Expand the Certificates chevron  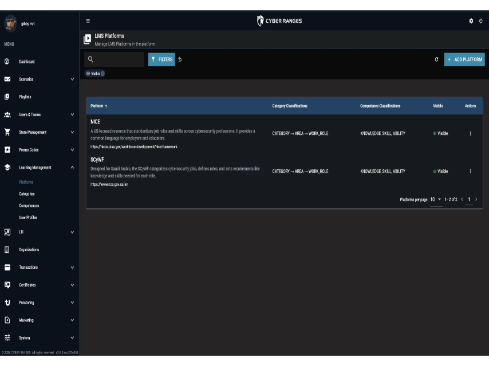pyautogui.click(x=72, y=285)
